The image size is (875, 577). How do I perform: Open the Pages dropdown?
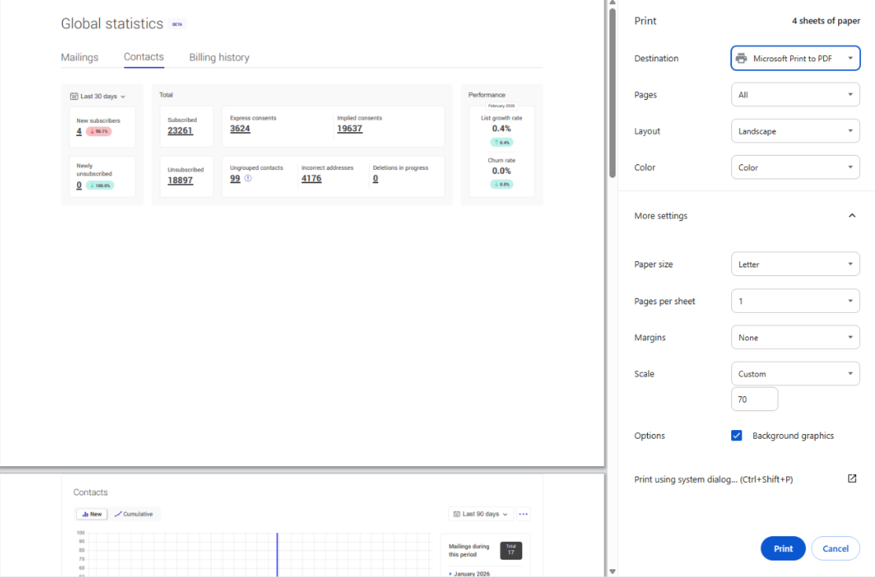(795, 94)
